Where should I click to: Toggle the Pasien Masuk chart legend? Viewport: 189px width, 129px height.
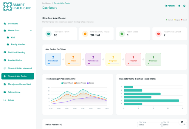click(x=67, y=83)
